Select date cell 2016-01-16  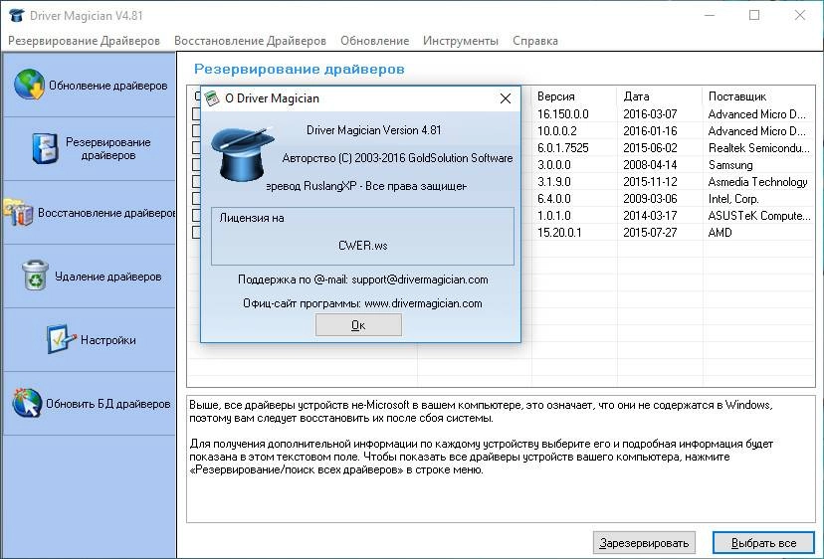(650, 131)
